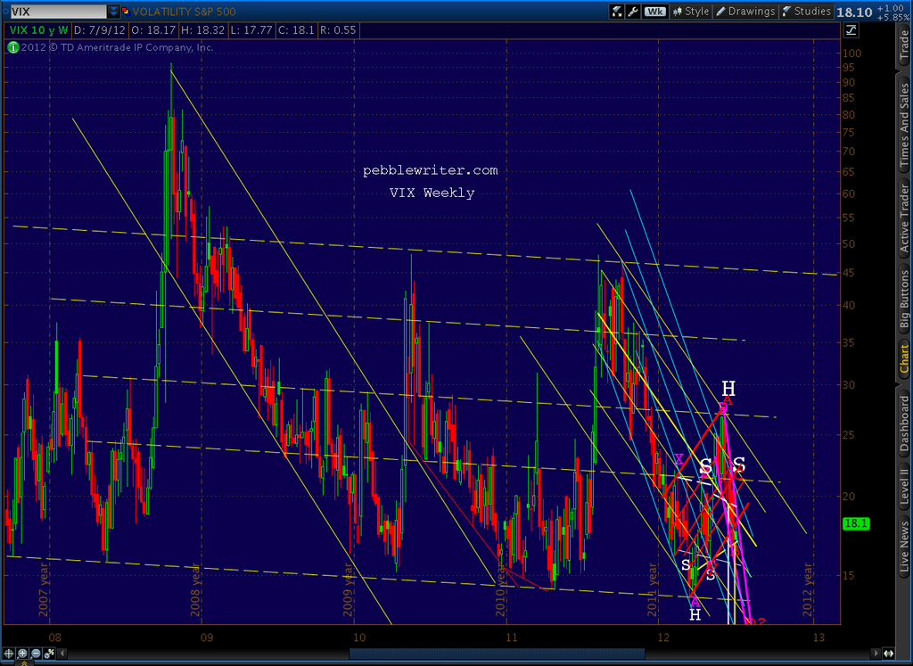This screenshot has width=913, height=666.
Task: Click the 'L: 17.77' low value
Action: [x=252, y=29]
